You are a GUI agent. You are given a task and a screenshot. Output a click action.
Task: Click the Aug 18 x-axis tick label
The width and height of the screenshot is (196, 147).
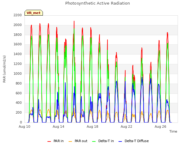tap(92, 126)
